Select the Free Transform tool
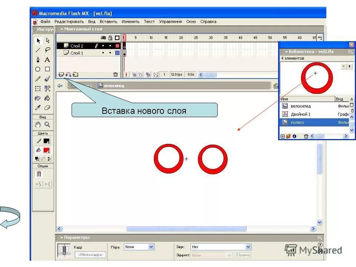 pos(38,89)
